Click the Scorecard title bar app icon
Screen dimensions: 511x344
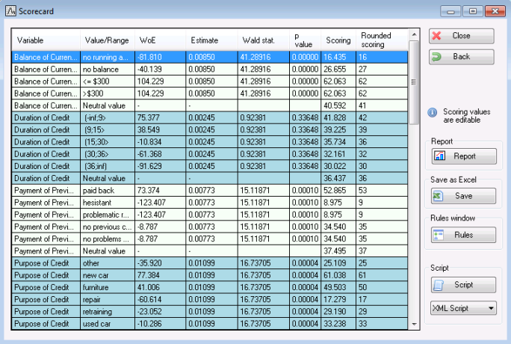[x=10, y=11]
